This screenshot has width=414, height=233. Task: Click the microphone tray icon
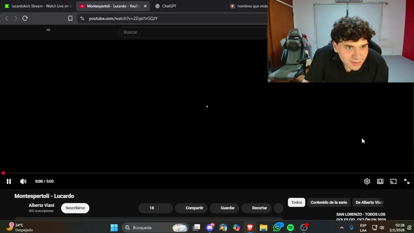[352, 228]
